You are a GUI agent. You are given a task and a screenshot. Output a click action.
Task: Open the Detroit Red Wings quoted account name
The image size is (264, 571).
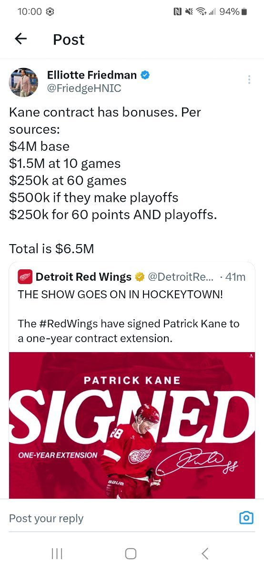[83, 277]
